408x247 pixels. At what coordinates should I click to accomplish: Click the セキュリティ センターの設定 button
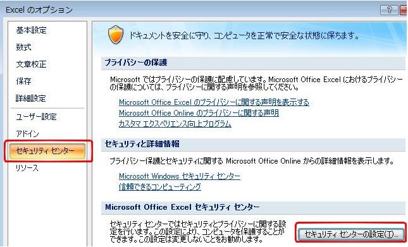click(x=351, y=234)
